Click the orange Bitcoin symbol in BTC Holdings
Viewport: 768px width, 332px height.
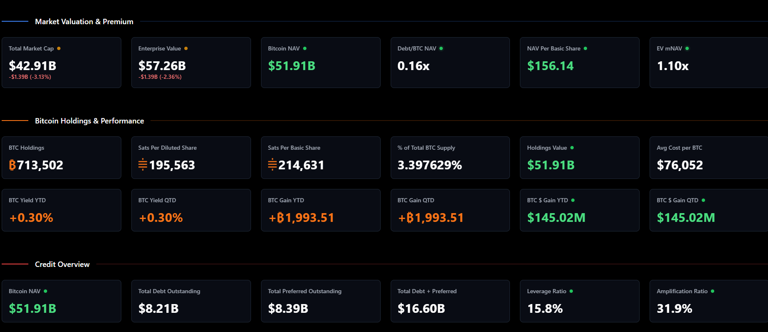[13, 165]
